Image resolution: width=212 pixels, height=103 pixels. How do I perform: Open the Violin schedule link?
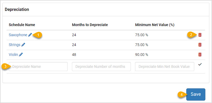pyautogui.click(x=13, y=55)
